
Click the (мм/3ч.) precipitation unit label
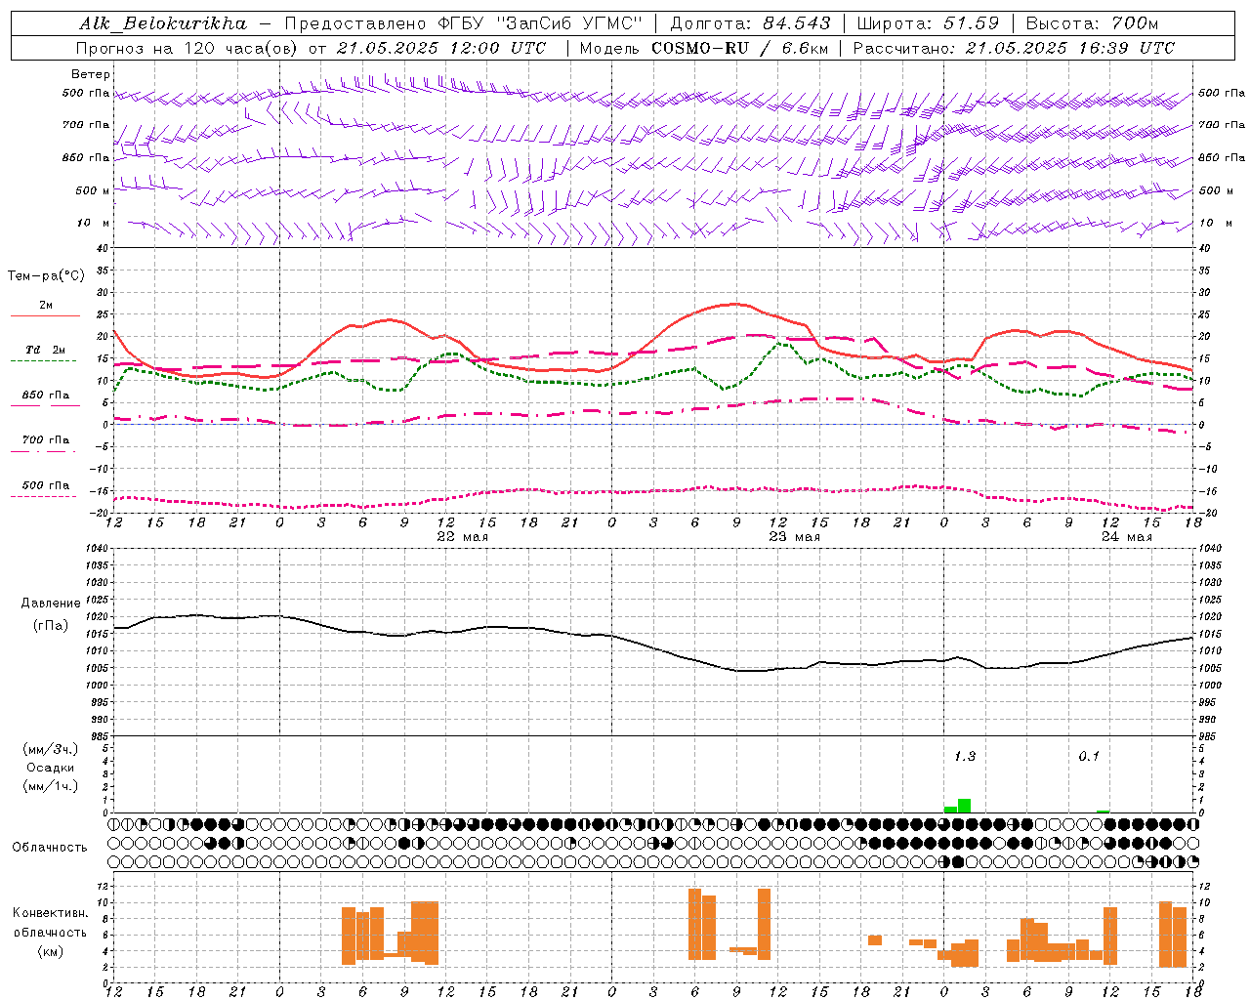50,749
